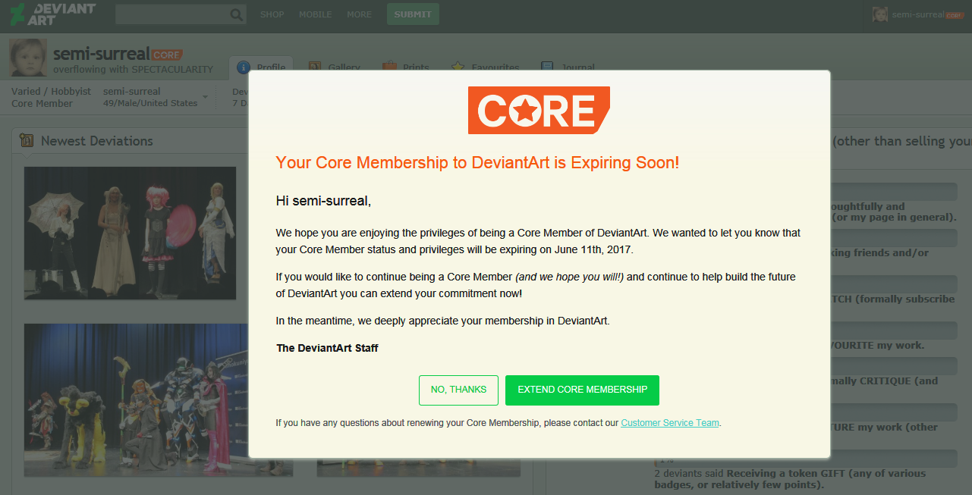Expand the user details dropdown arrow
Screen dimensions: 972x495
point(205,97)
